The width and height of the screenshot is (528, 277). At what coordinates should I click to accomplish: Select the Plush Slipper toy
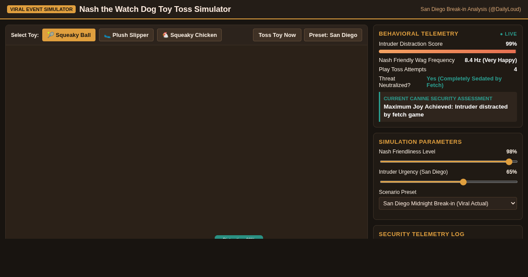126,35
